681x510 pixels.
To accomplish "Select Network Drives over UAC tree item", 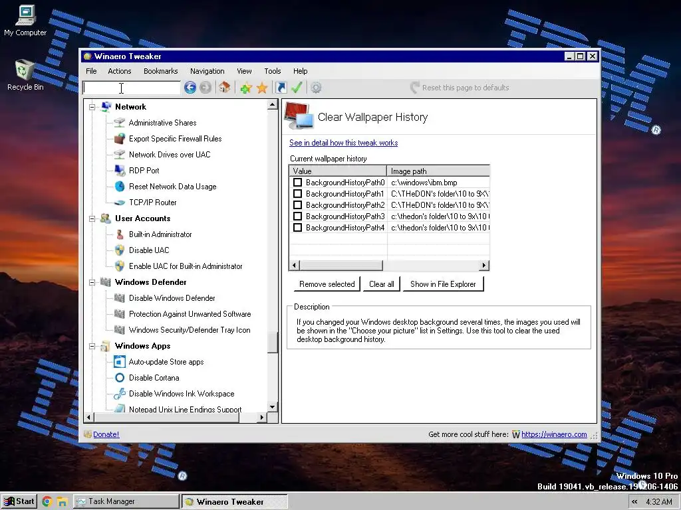I will click(x=170, y=154).
